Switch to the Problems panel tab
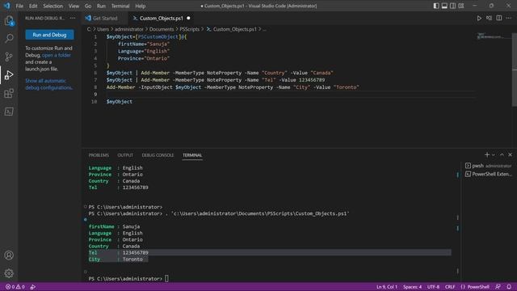This screenshot has height=291, width=517. (99, 155)
